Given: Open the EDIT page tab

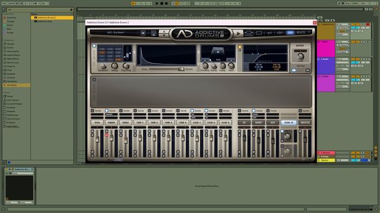Looking at the screenshot, I should click(x=280, y=33).
